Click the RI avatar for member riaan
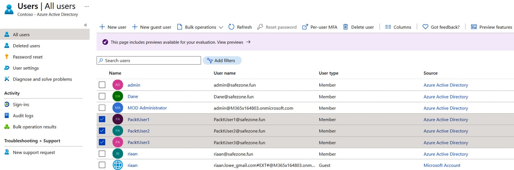The image size is (514, 170). (x=118, y=154)
